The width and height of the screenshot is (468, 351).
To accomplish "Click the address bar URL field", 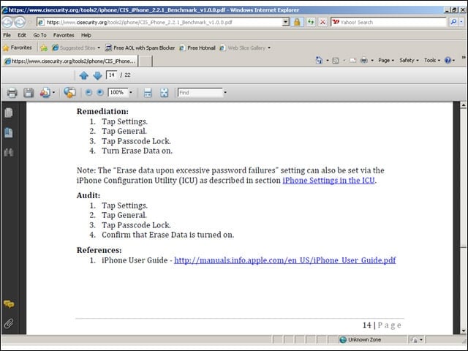I will click(x=160, y=22).
